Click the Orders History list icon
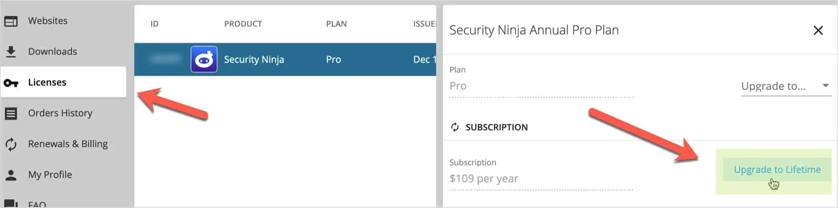The width and height of the screenshot is (838, 208). (x=11, y=113)
